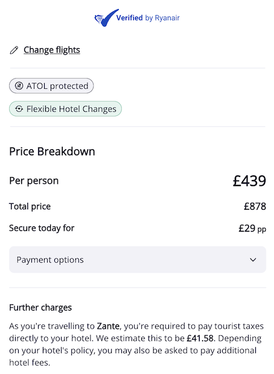Click the £41.58 tourist tax estimate
The image size is (274, 374).
point(200,338)
